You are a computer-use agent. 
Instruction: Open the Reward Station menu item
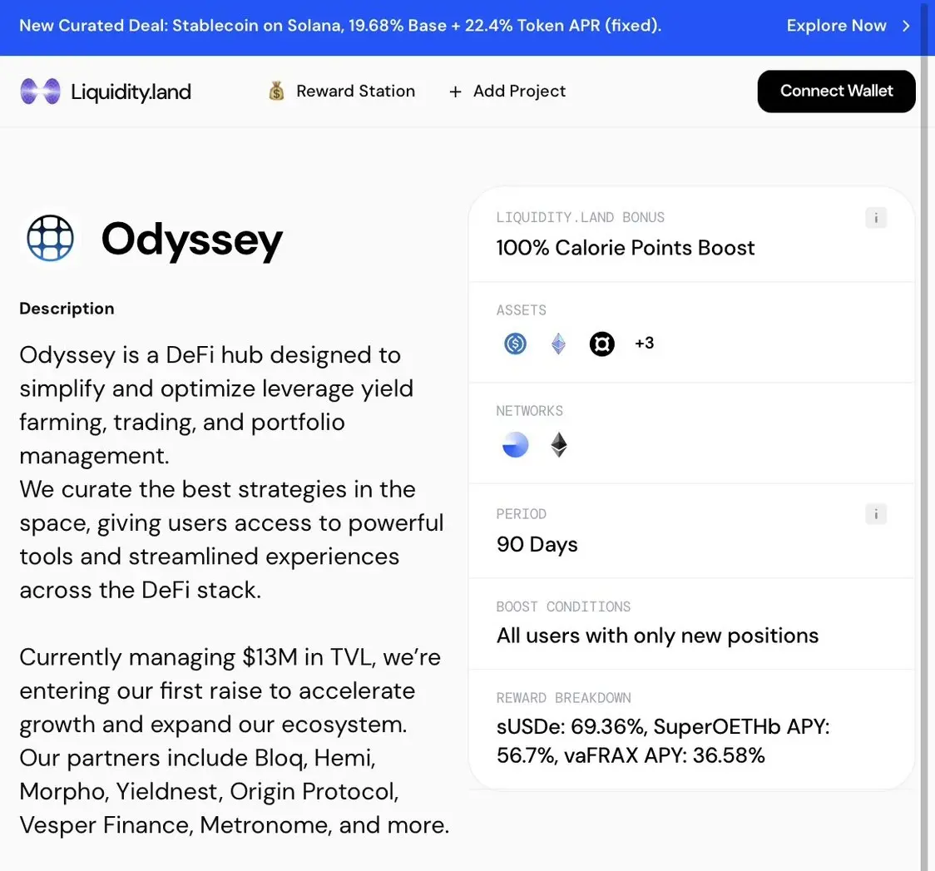coord(341,92)
